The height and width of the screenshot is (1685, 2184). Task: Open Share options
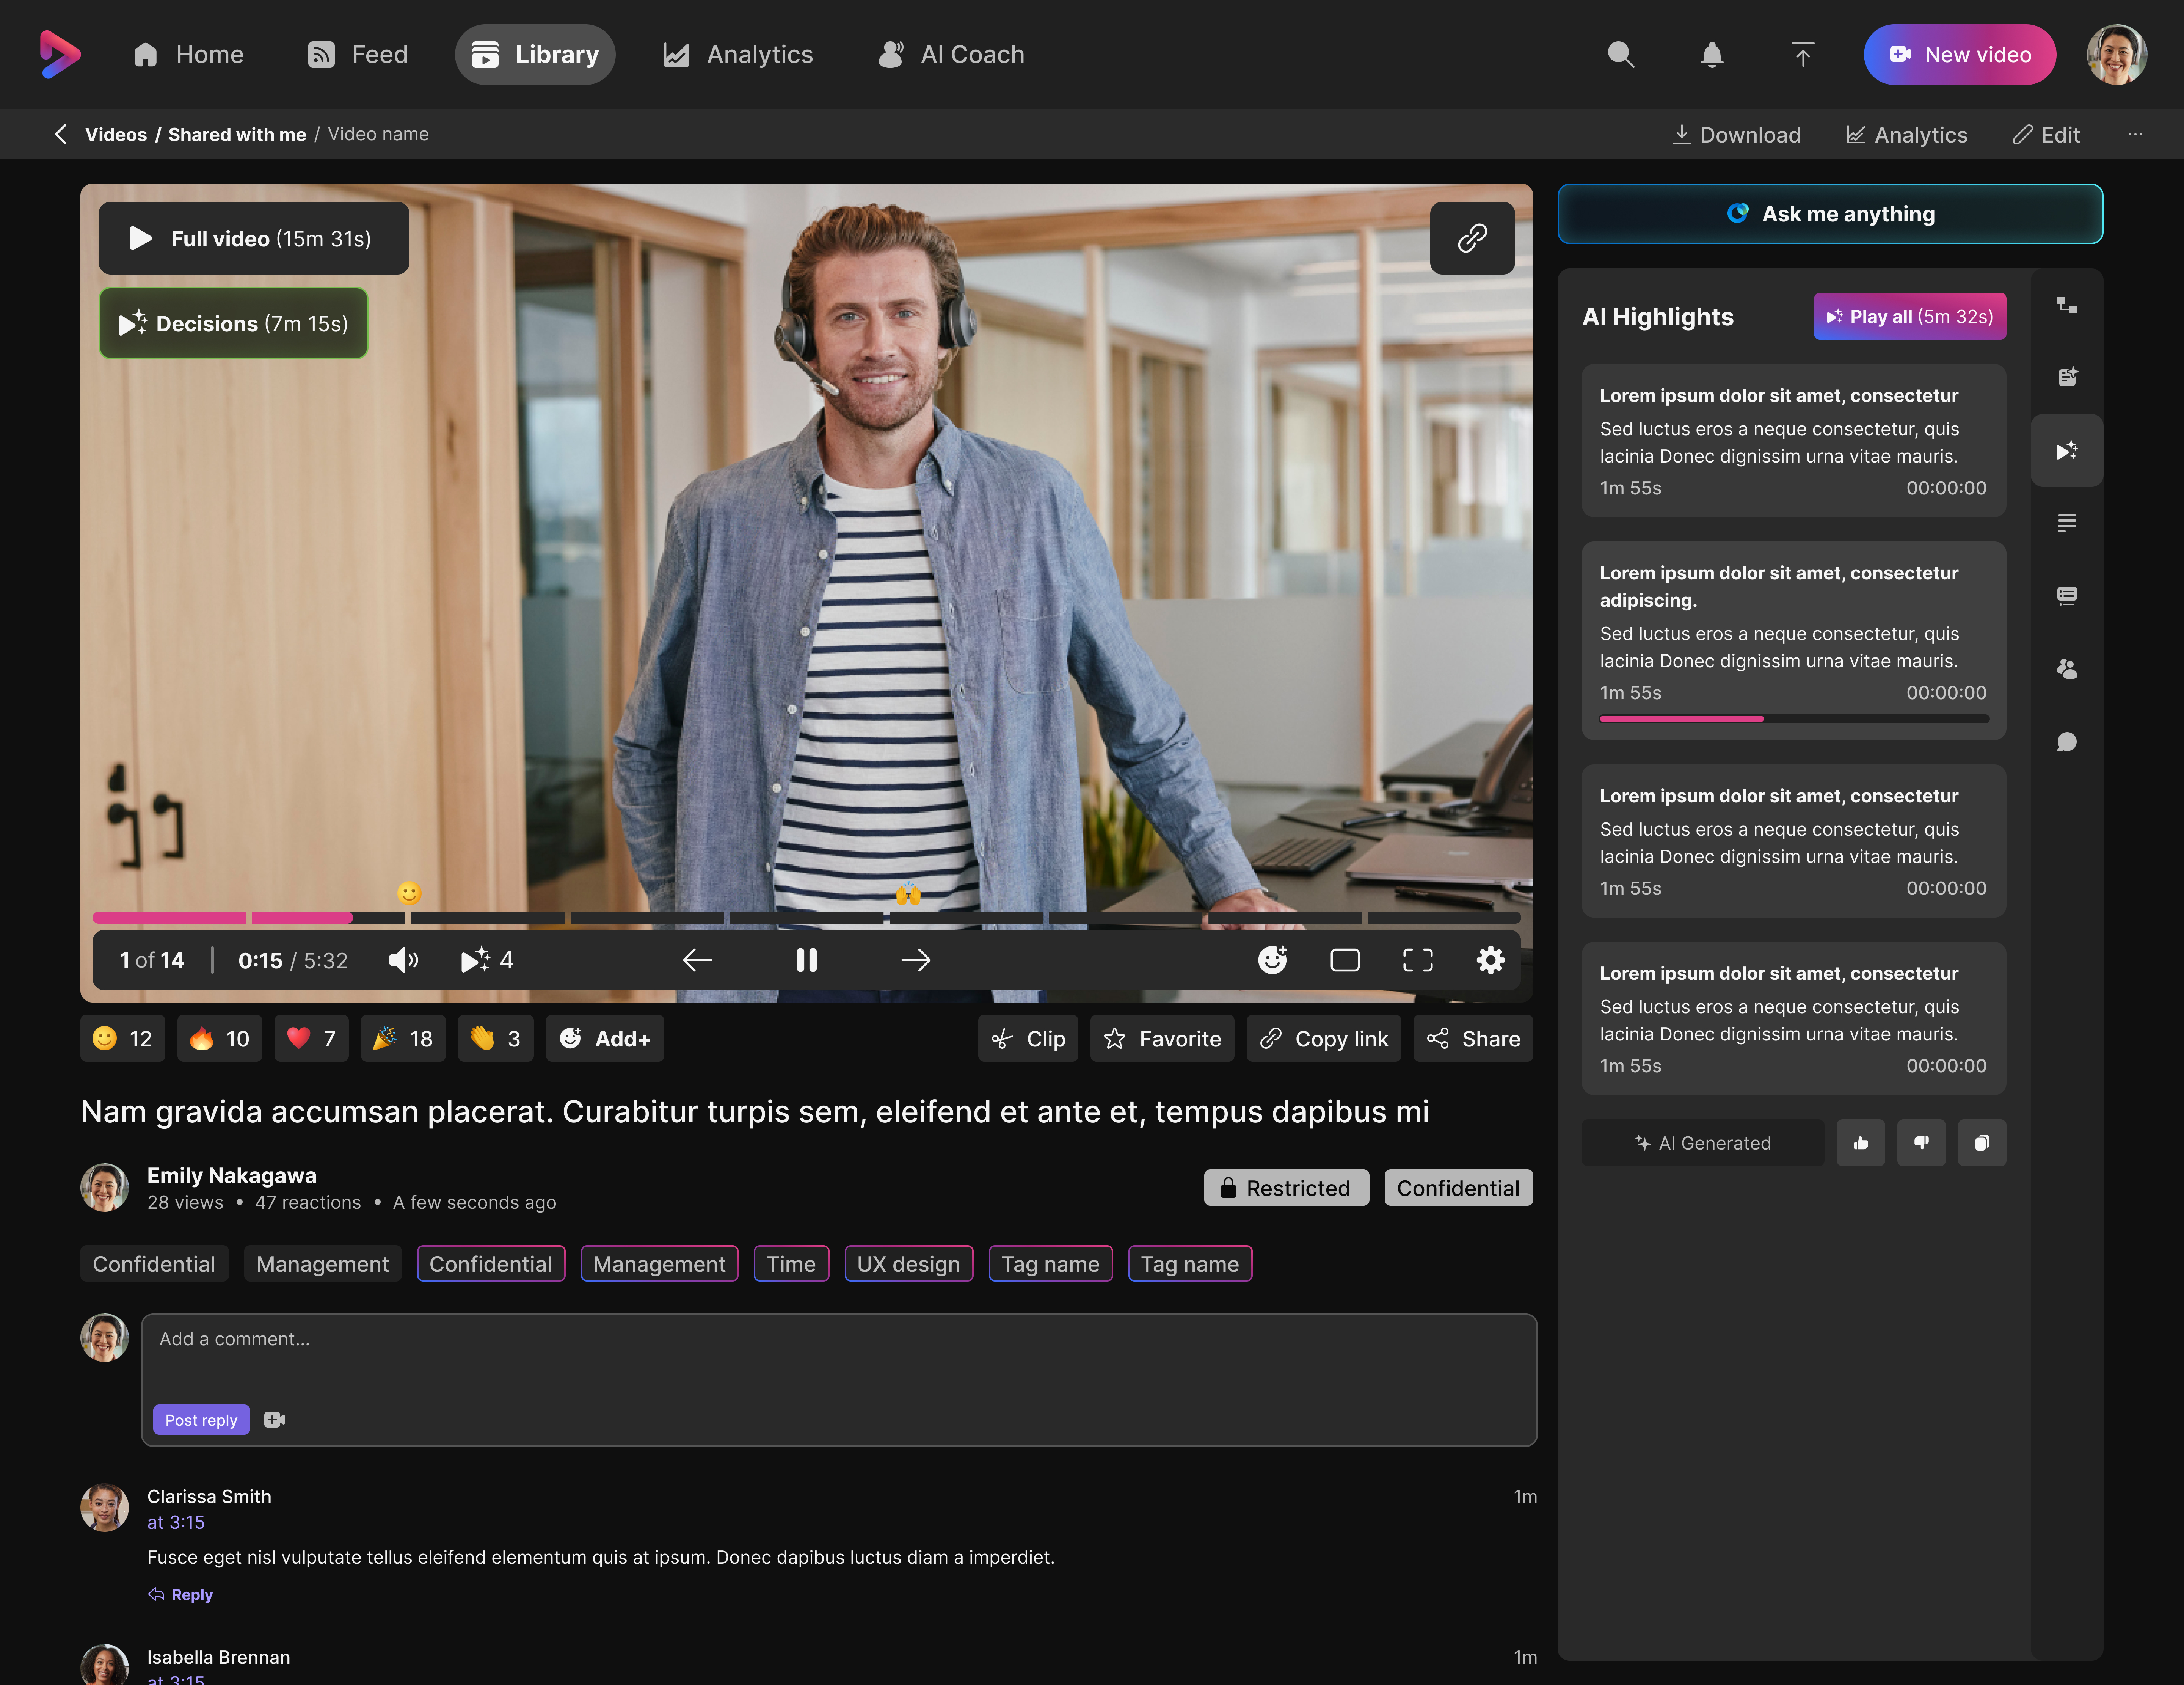1473,1039
